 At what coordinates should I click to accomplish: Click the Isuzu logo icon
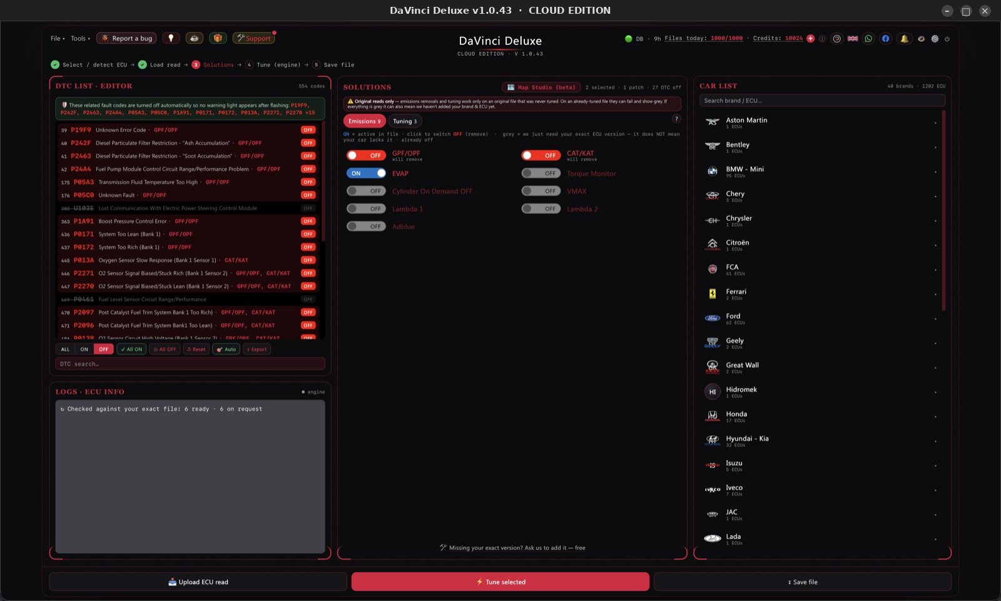pyautogui.click(x=712, y=465)
